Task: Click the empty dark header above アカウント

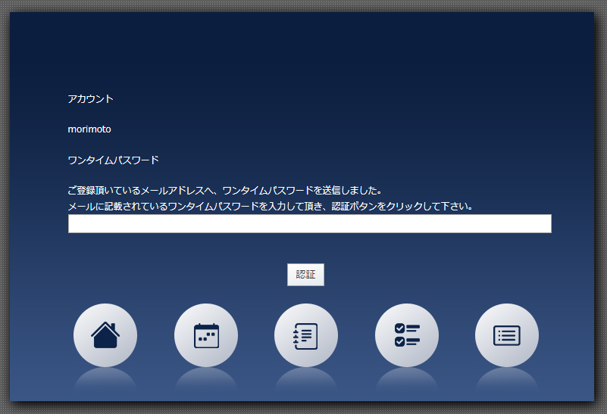Action: coord(303,49)
